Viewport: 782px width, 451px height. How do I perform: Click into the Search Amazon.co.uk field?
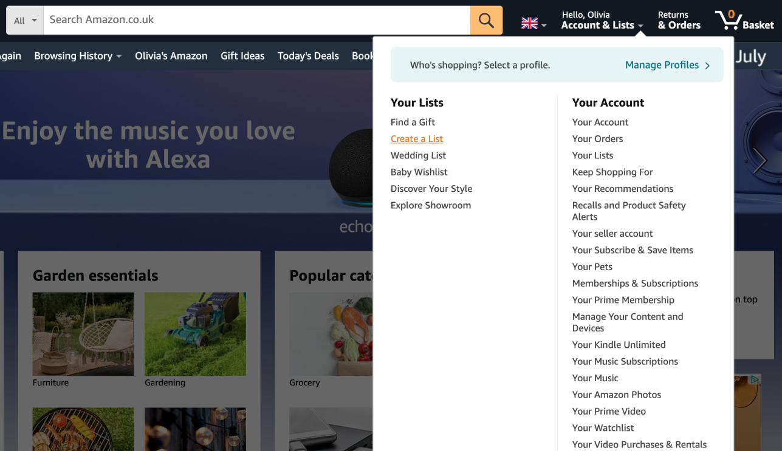click(x=256, y=20)
